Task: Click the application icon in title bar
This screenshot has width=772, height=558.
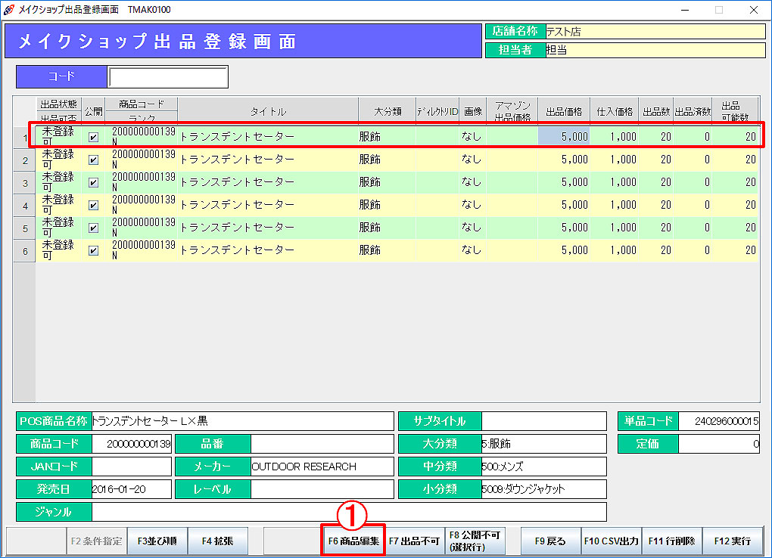Action: tap(9, 9)
